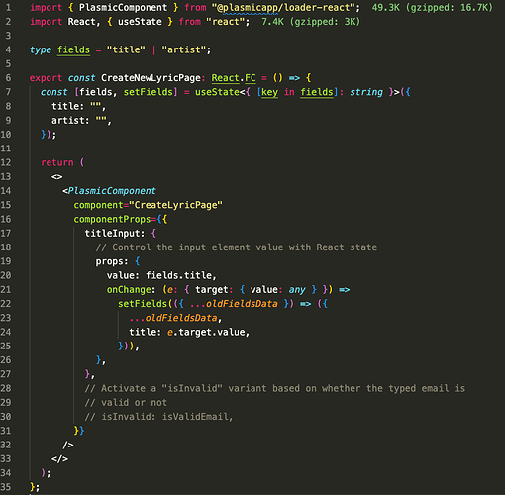
Task: Click the "CreateLyricPage" component string
Action: click(x=175, y=205)
